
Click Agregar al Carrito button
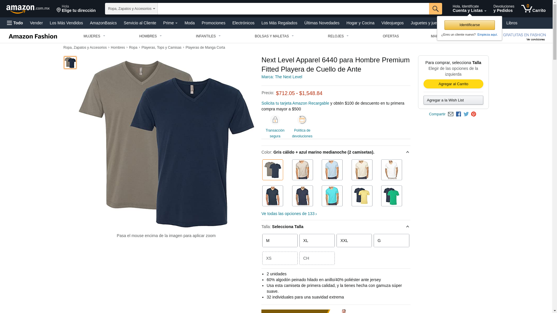[x=453, y=84]
